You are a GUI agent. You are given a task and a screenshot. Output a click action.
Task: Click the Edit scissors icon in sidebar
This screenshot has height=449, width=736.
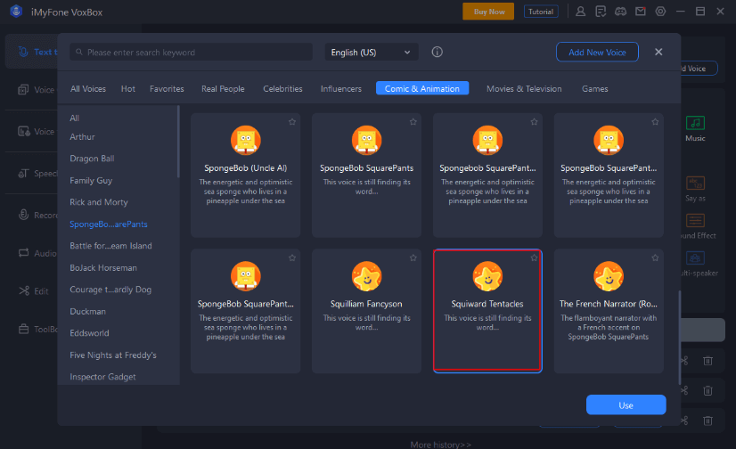[x=24, y=291]
